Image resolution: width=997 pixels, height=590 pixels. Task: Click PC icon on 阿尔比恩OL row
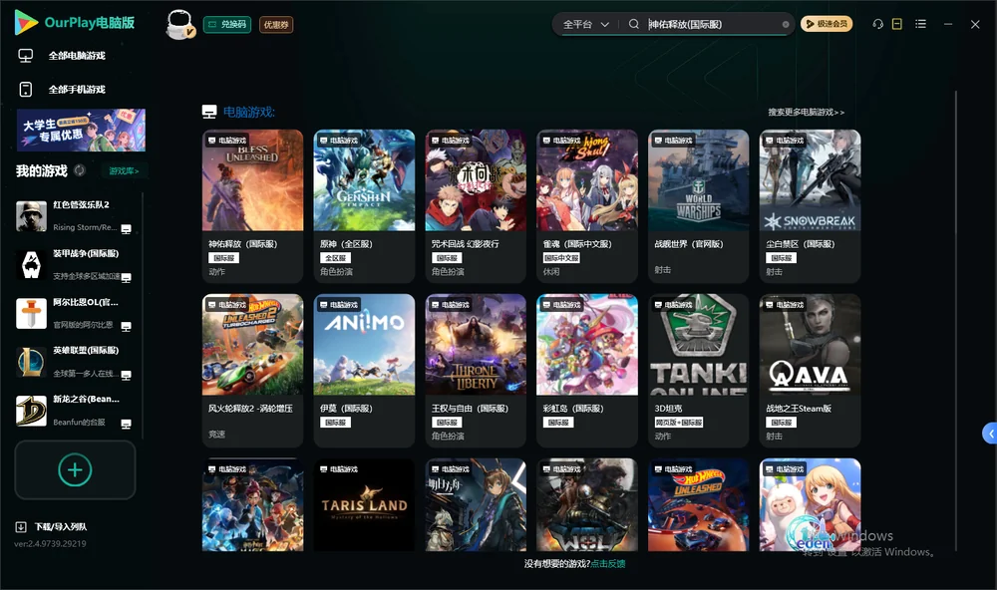[126, 326]
